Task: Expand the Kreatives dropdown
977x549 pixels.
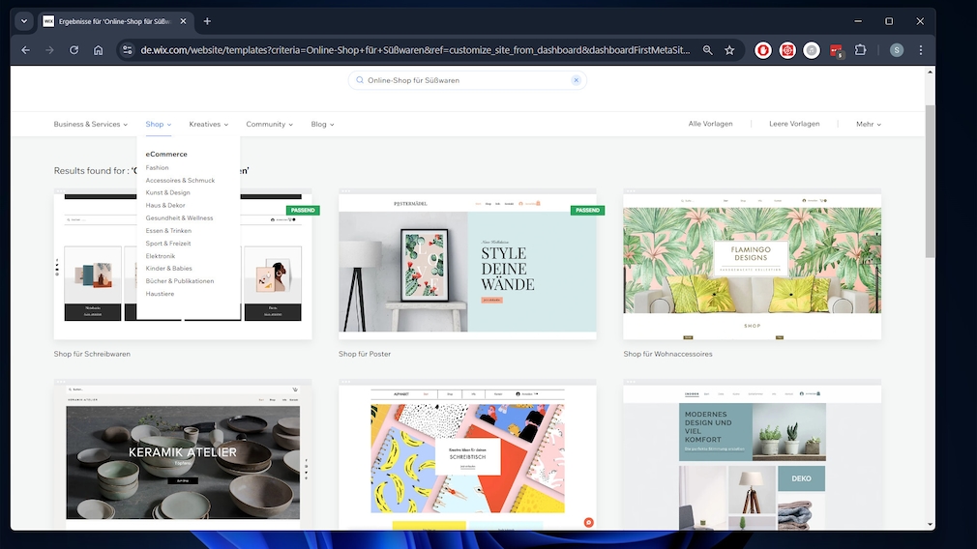Action: pos(208,124)
